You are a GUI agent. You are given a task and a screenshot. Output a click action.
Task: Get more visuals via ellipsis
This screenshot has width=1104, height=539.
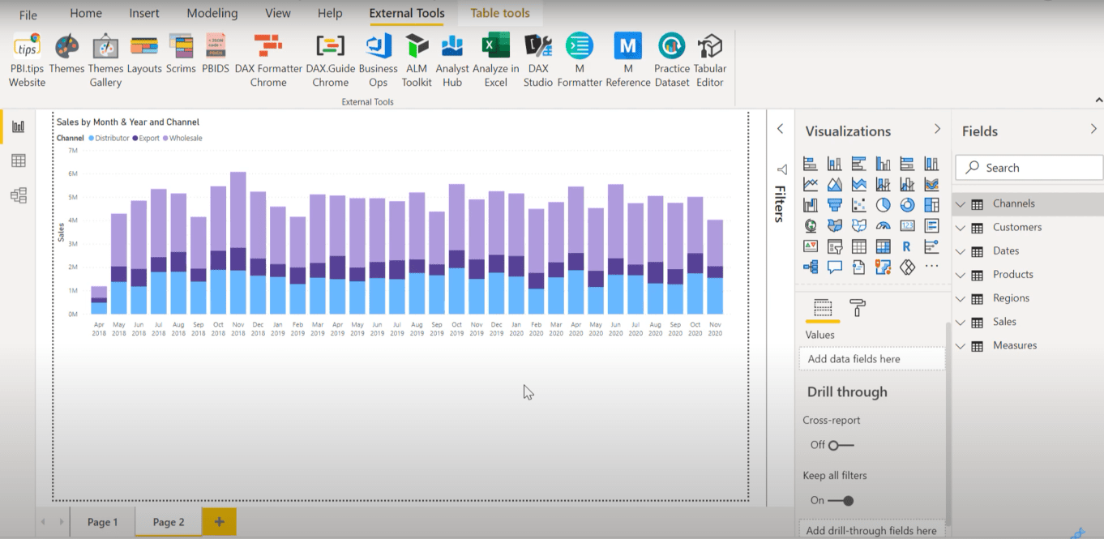(931, 266)
